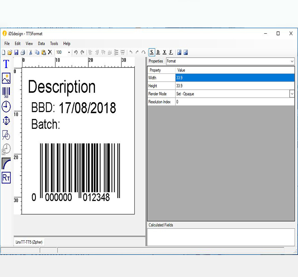
Task: Click the Resolution Index value field
Action: (x=235, y=102)
